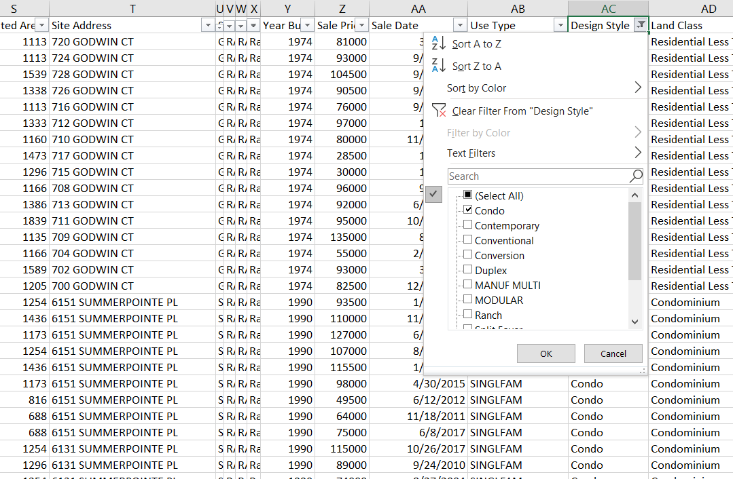
Task: Open Use Type filter dropdown
Action: (560, 25)
